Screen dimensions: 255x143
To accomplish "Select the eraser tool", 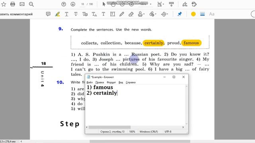I will point(131,14).
